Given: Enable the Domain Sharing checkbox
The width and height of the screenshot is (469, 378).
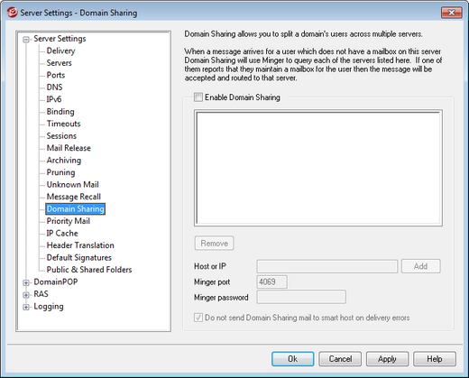Looking at the screenshot, I should pos(198,97).
